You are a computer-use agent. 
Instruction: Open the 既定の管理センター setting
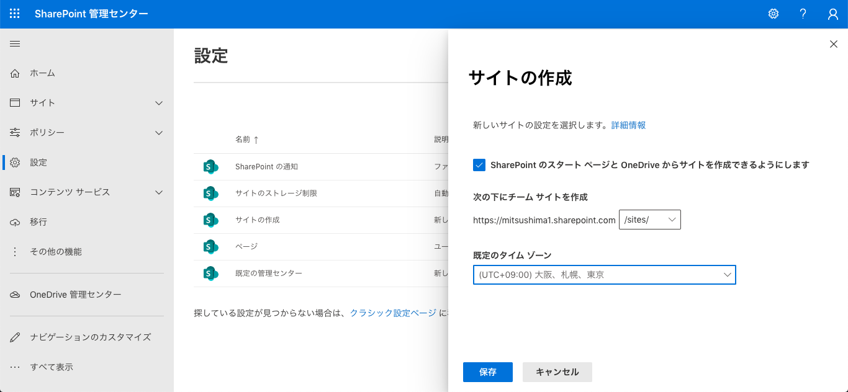coord(269,274)
